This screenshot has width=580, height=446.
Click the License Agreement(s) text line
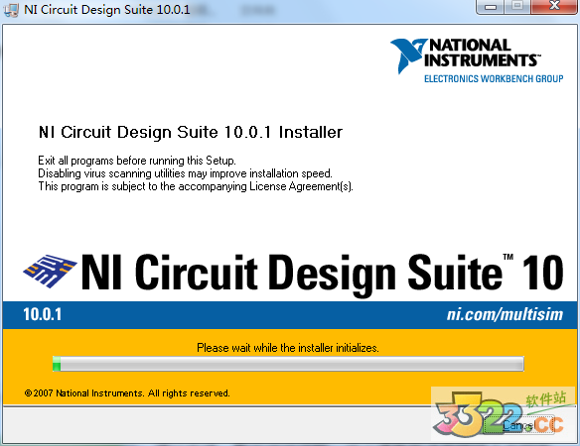(196, 186)
